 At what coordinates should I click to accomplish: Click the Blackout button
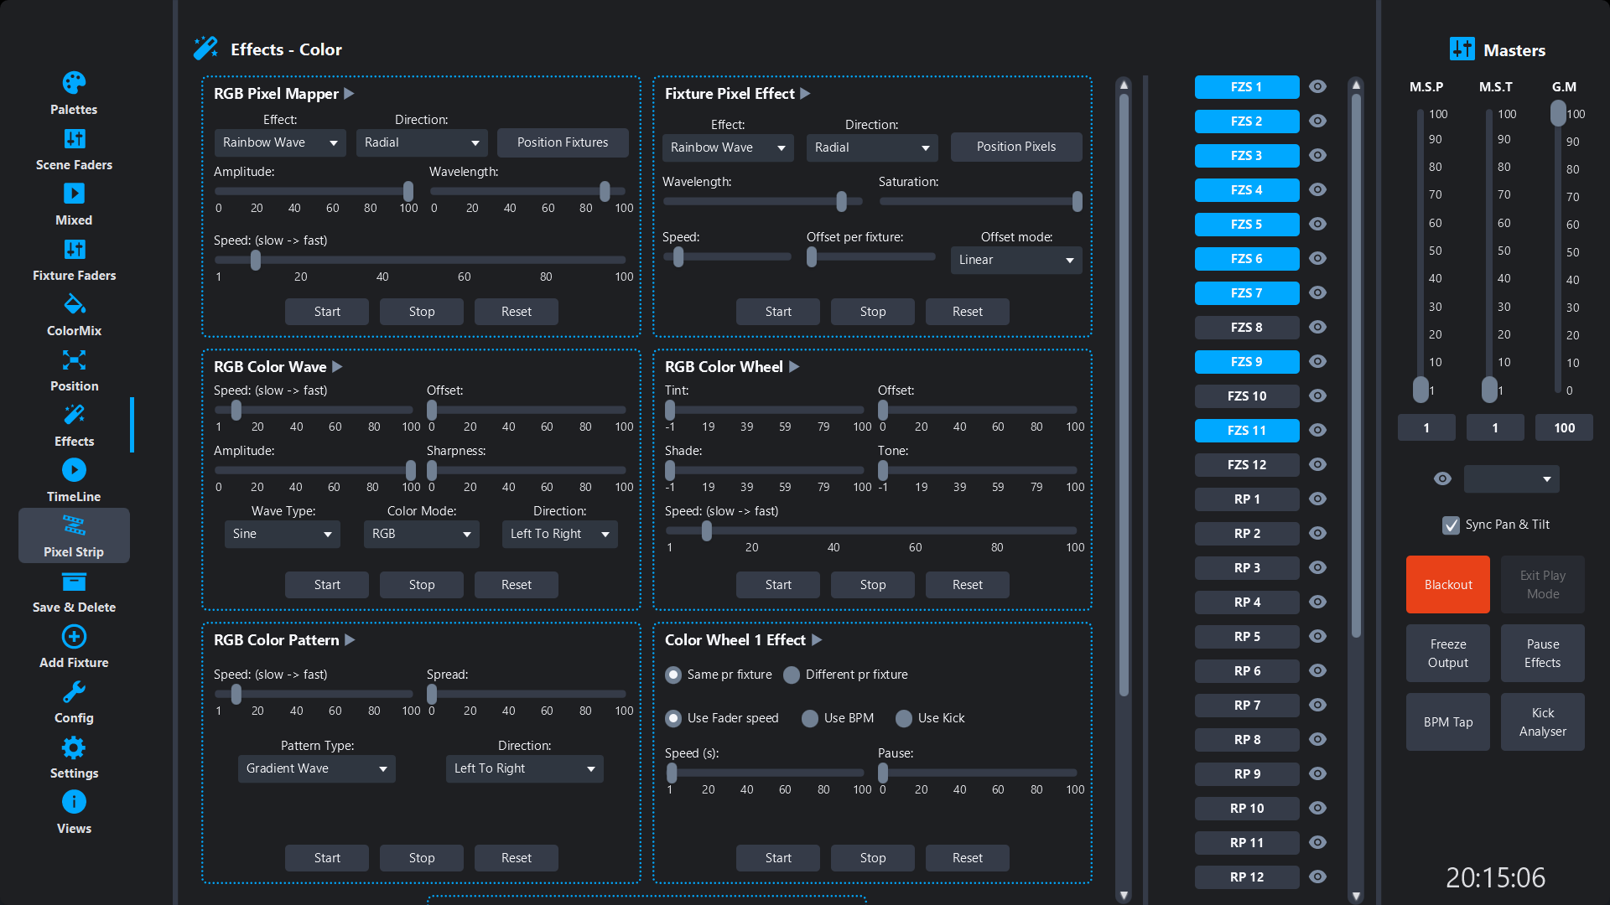[1448, 585]
